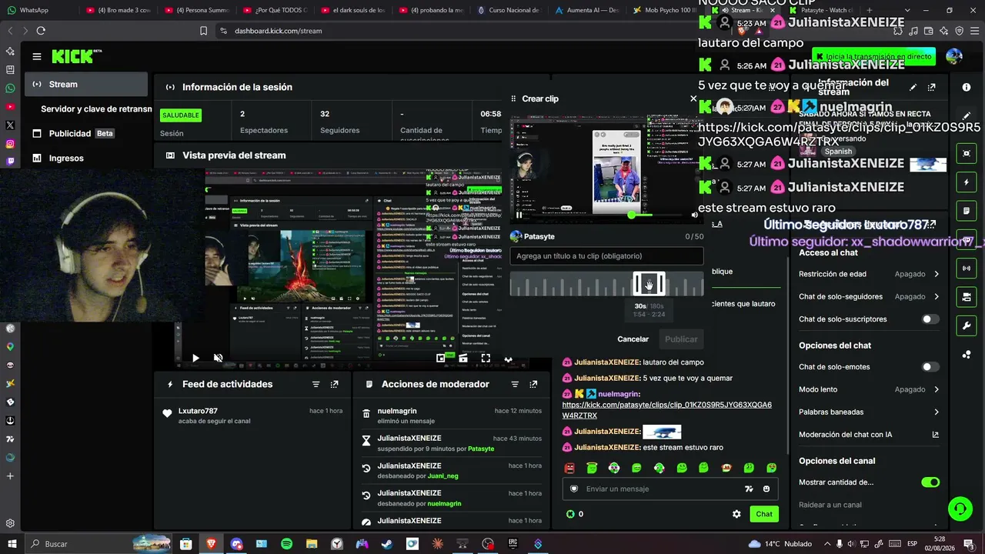Image resolution: width=985 pixels, height=554 pixels.
Task: Filter the Feed de actividades panel
Action: (316, 384)
